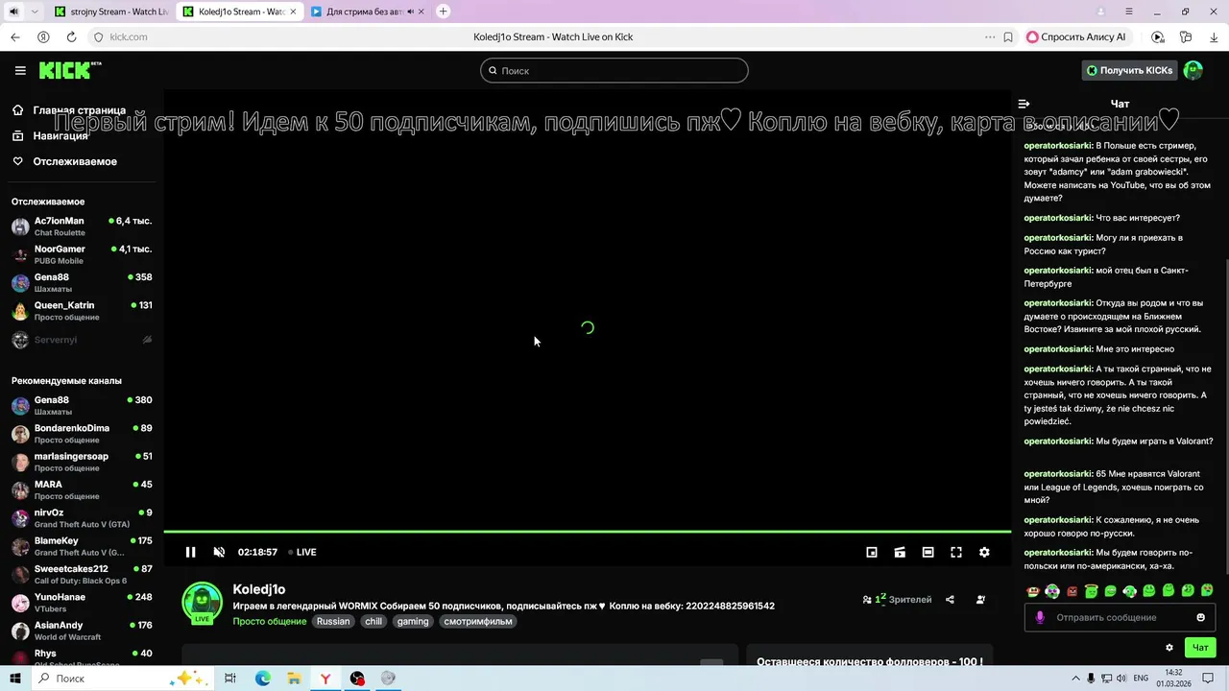Image resolution: width=1229 pixels, height=691 pixels.
Task: Open new browser tab plus button
Action: (443, 12)
